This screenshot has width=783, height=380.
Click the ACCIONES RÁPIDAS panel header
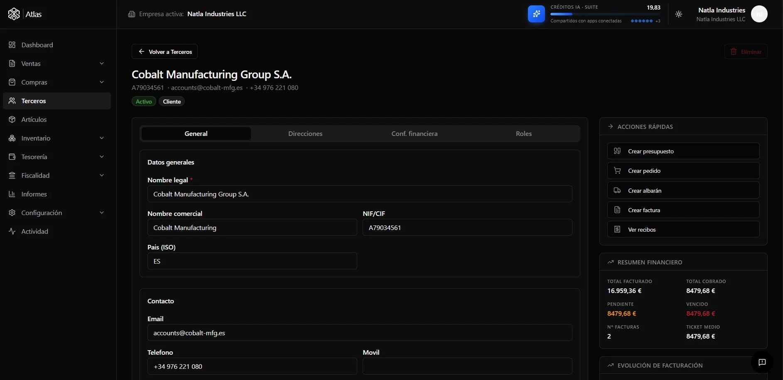(683, 126)
